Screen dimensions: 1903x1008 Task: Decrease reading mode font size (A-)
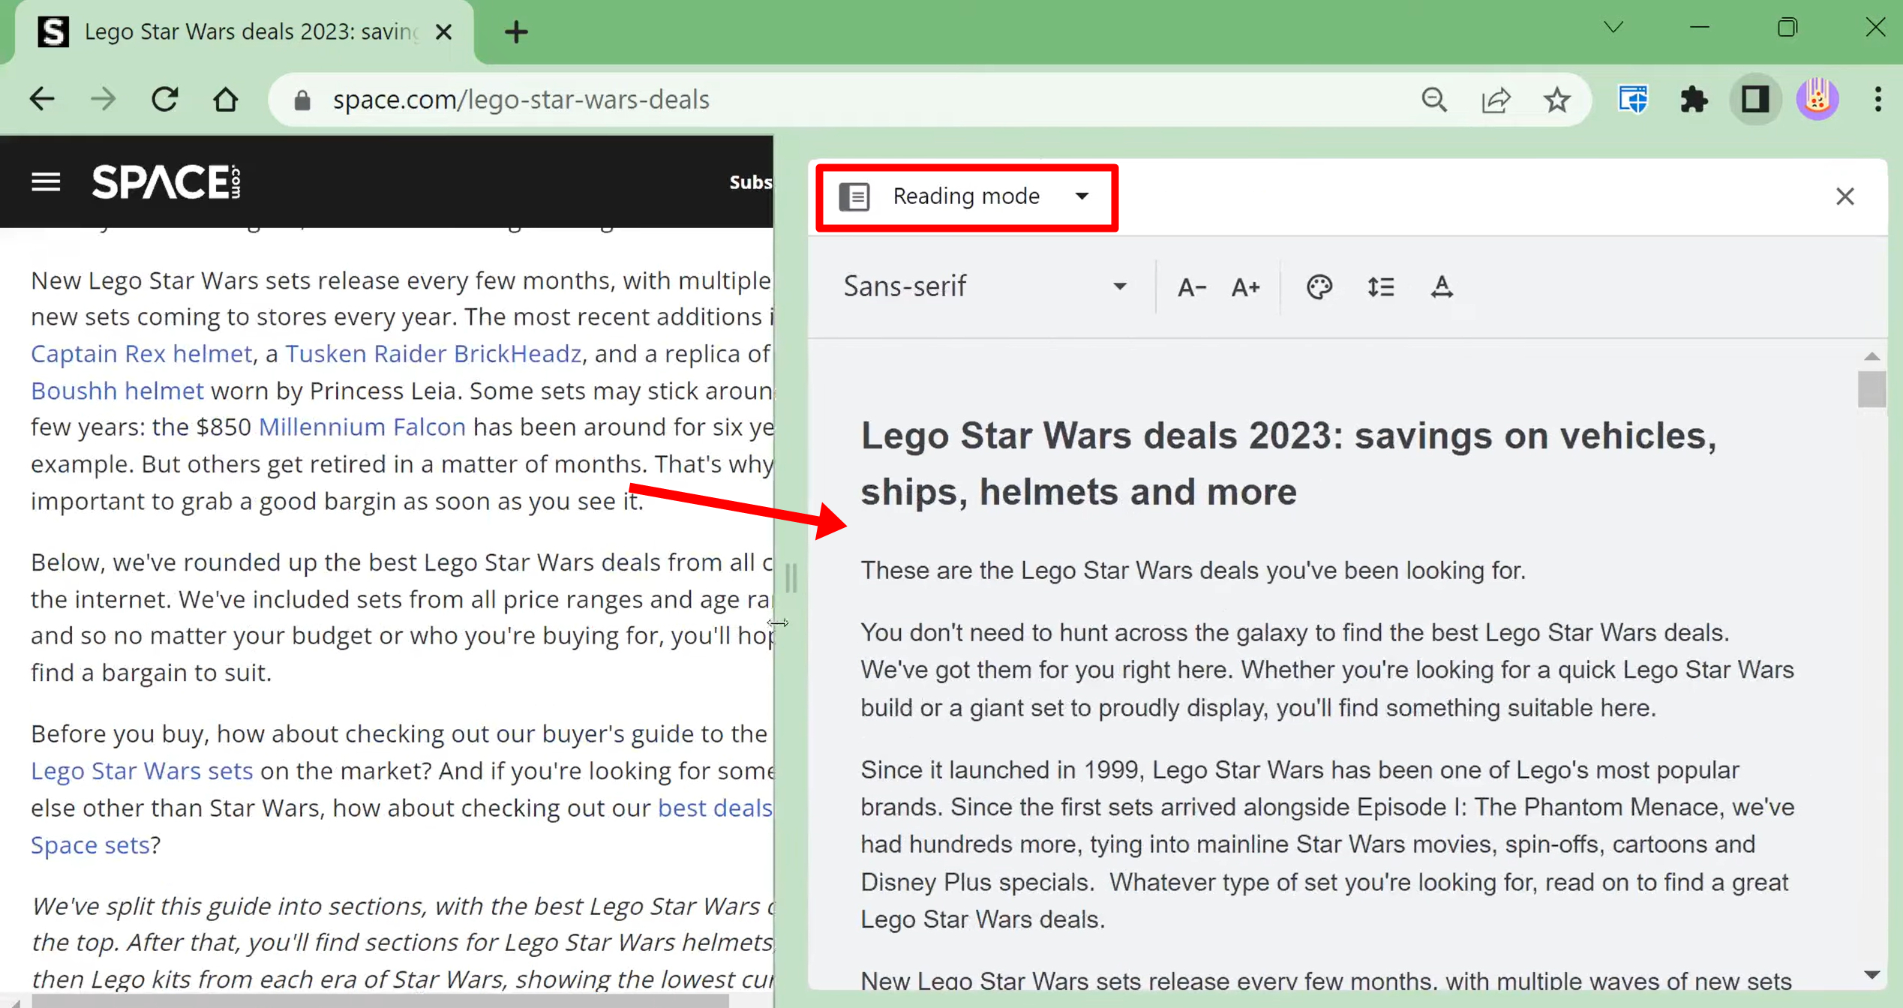(1190, 287)
